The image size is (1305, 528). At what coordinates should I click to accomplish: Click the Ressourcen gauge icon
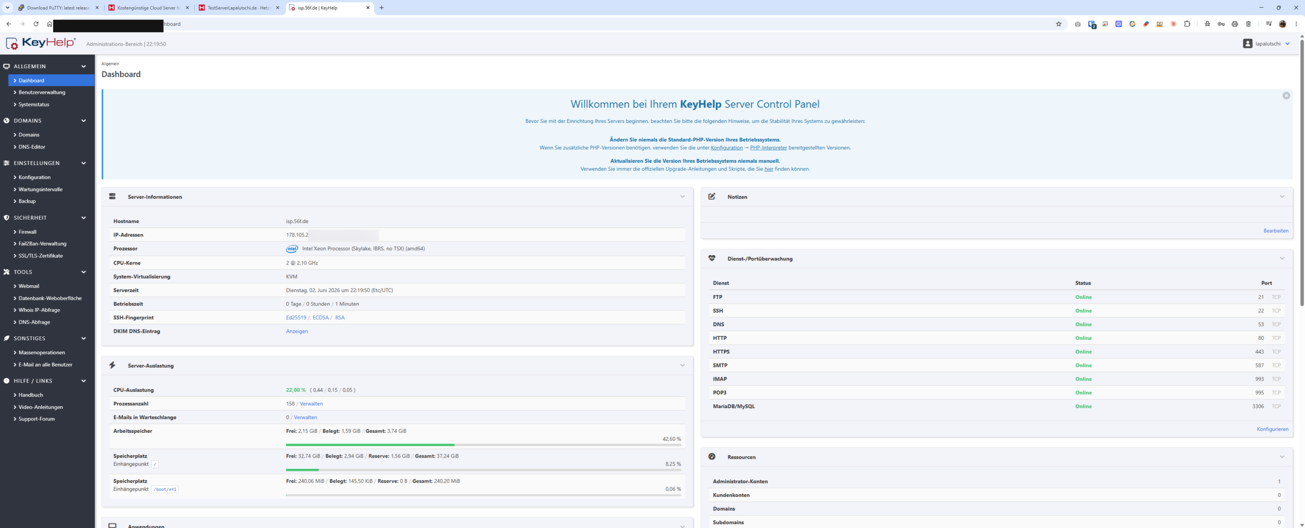(712, 457)
